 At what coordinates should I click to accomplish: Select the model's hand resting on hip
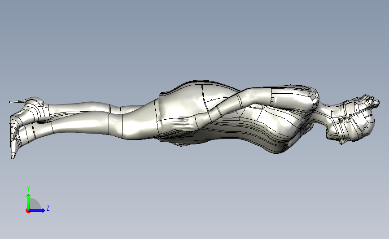click(x=183, y=124)
